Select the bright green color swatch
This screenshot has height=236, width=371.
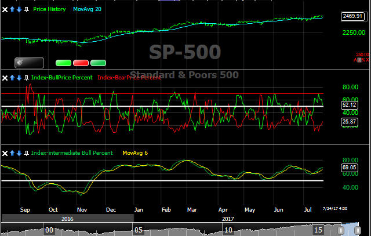pos(63,63)
